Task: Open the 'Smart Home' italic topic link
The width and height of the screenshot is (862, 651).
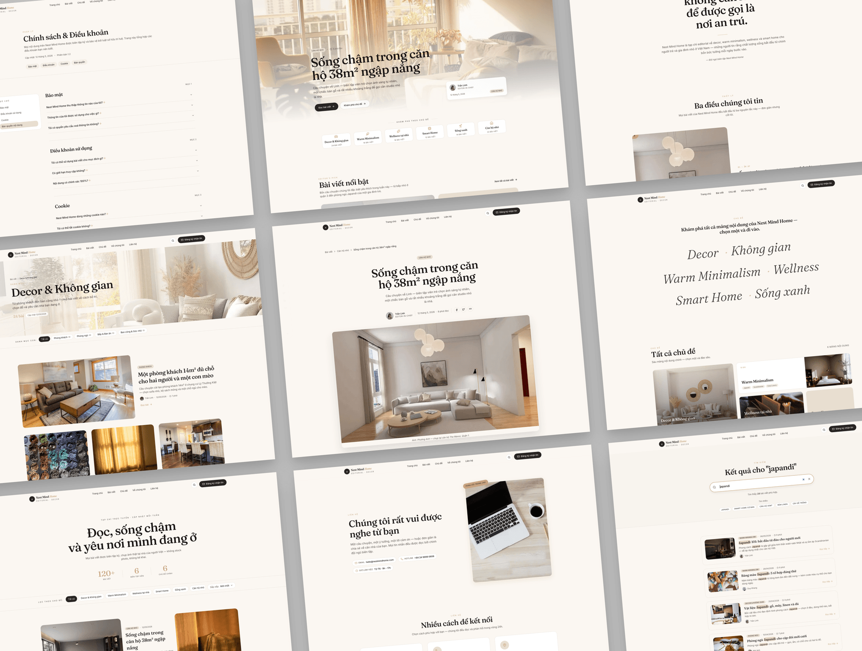Action: pyautogui.click(x=709, y=299)
